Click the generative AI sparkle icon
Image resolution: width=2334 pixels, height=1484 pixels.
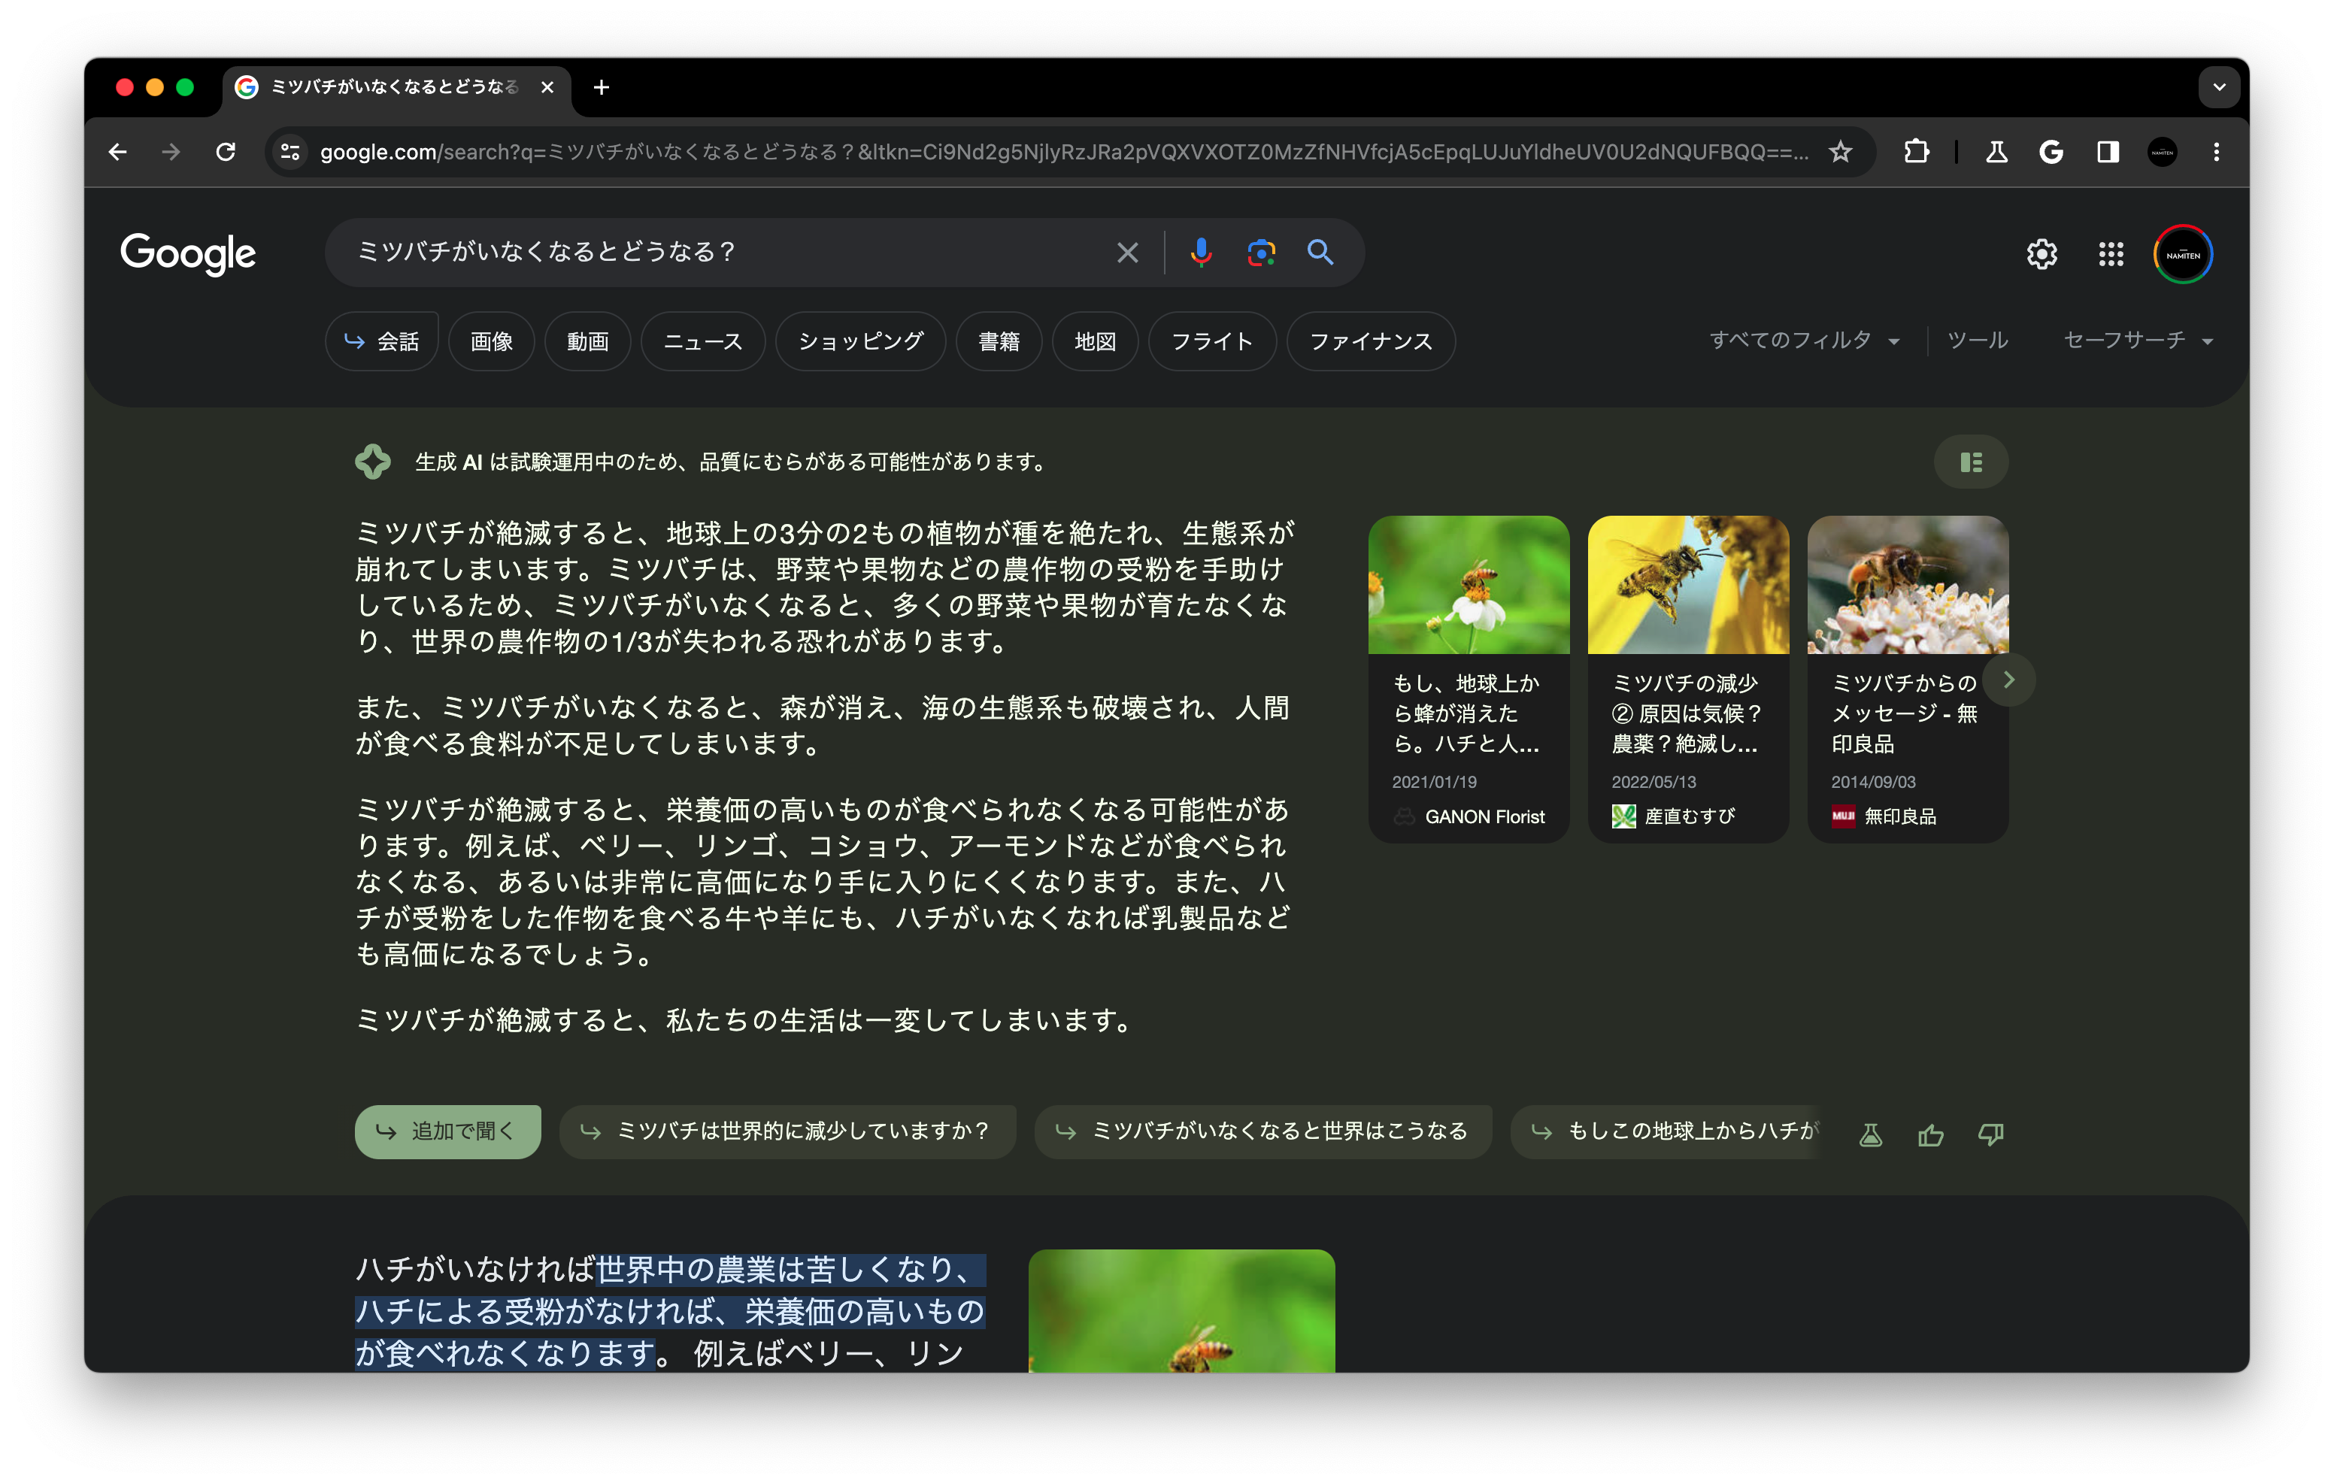(372, 462)
